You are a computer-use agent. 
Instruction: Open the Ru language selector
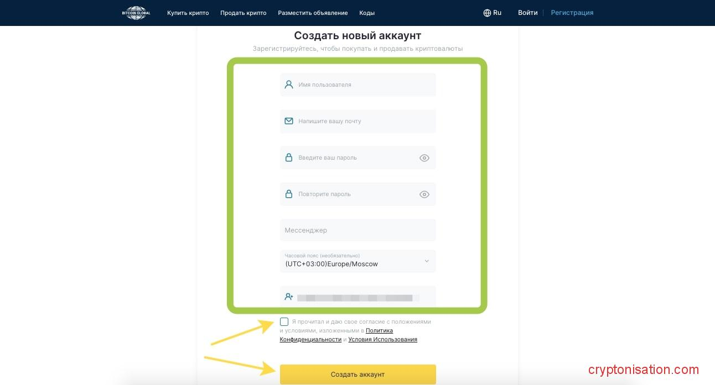click(x=497, y=13)
